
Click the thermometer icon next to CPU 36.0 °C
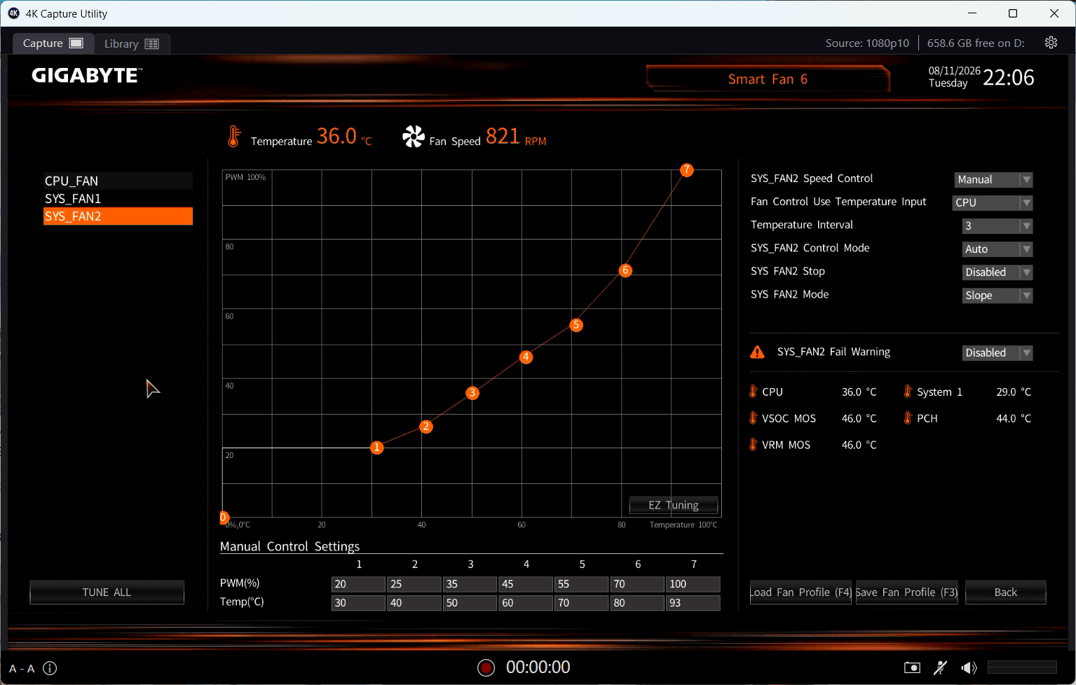click(754, 392)
